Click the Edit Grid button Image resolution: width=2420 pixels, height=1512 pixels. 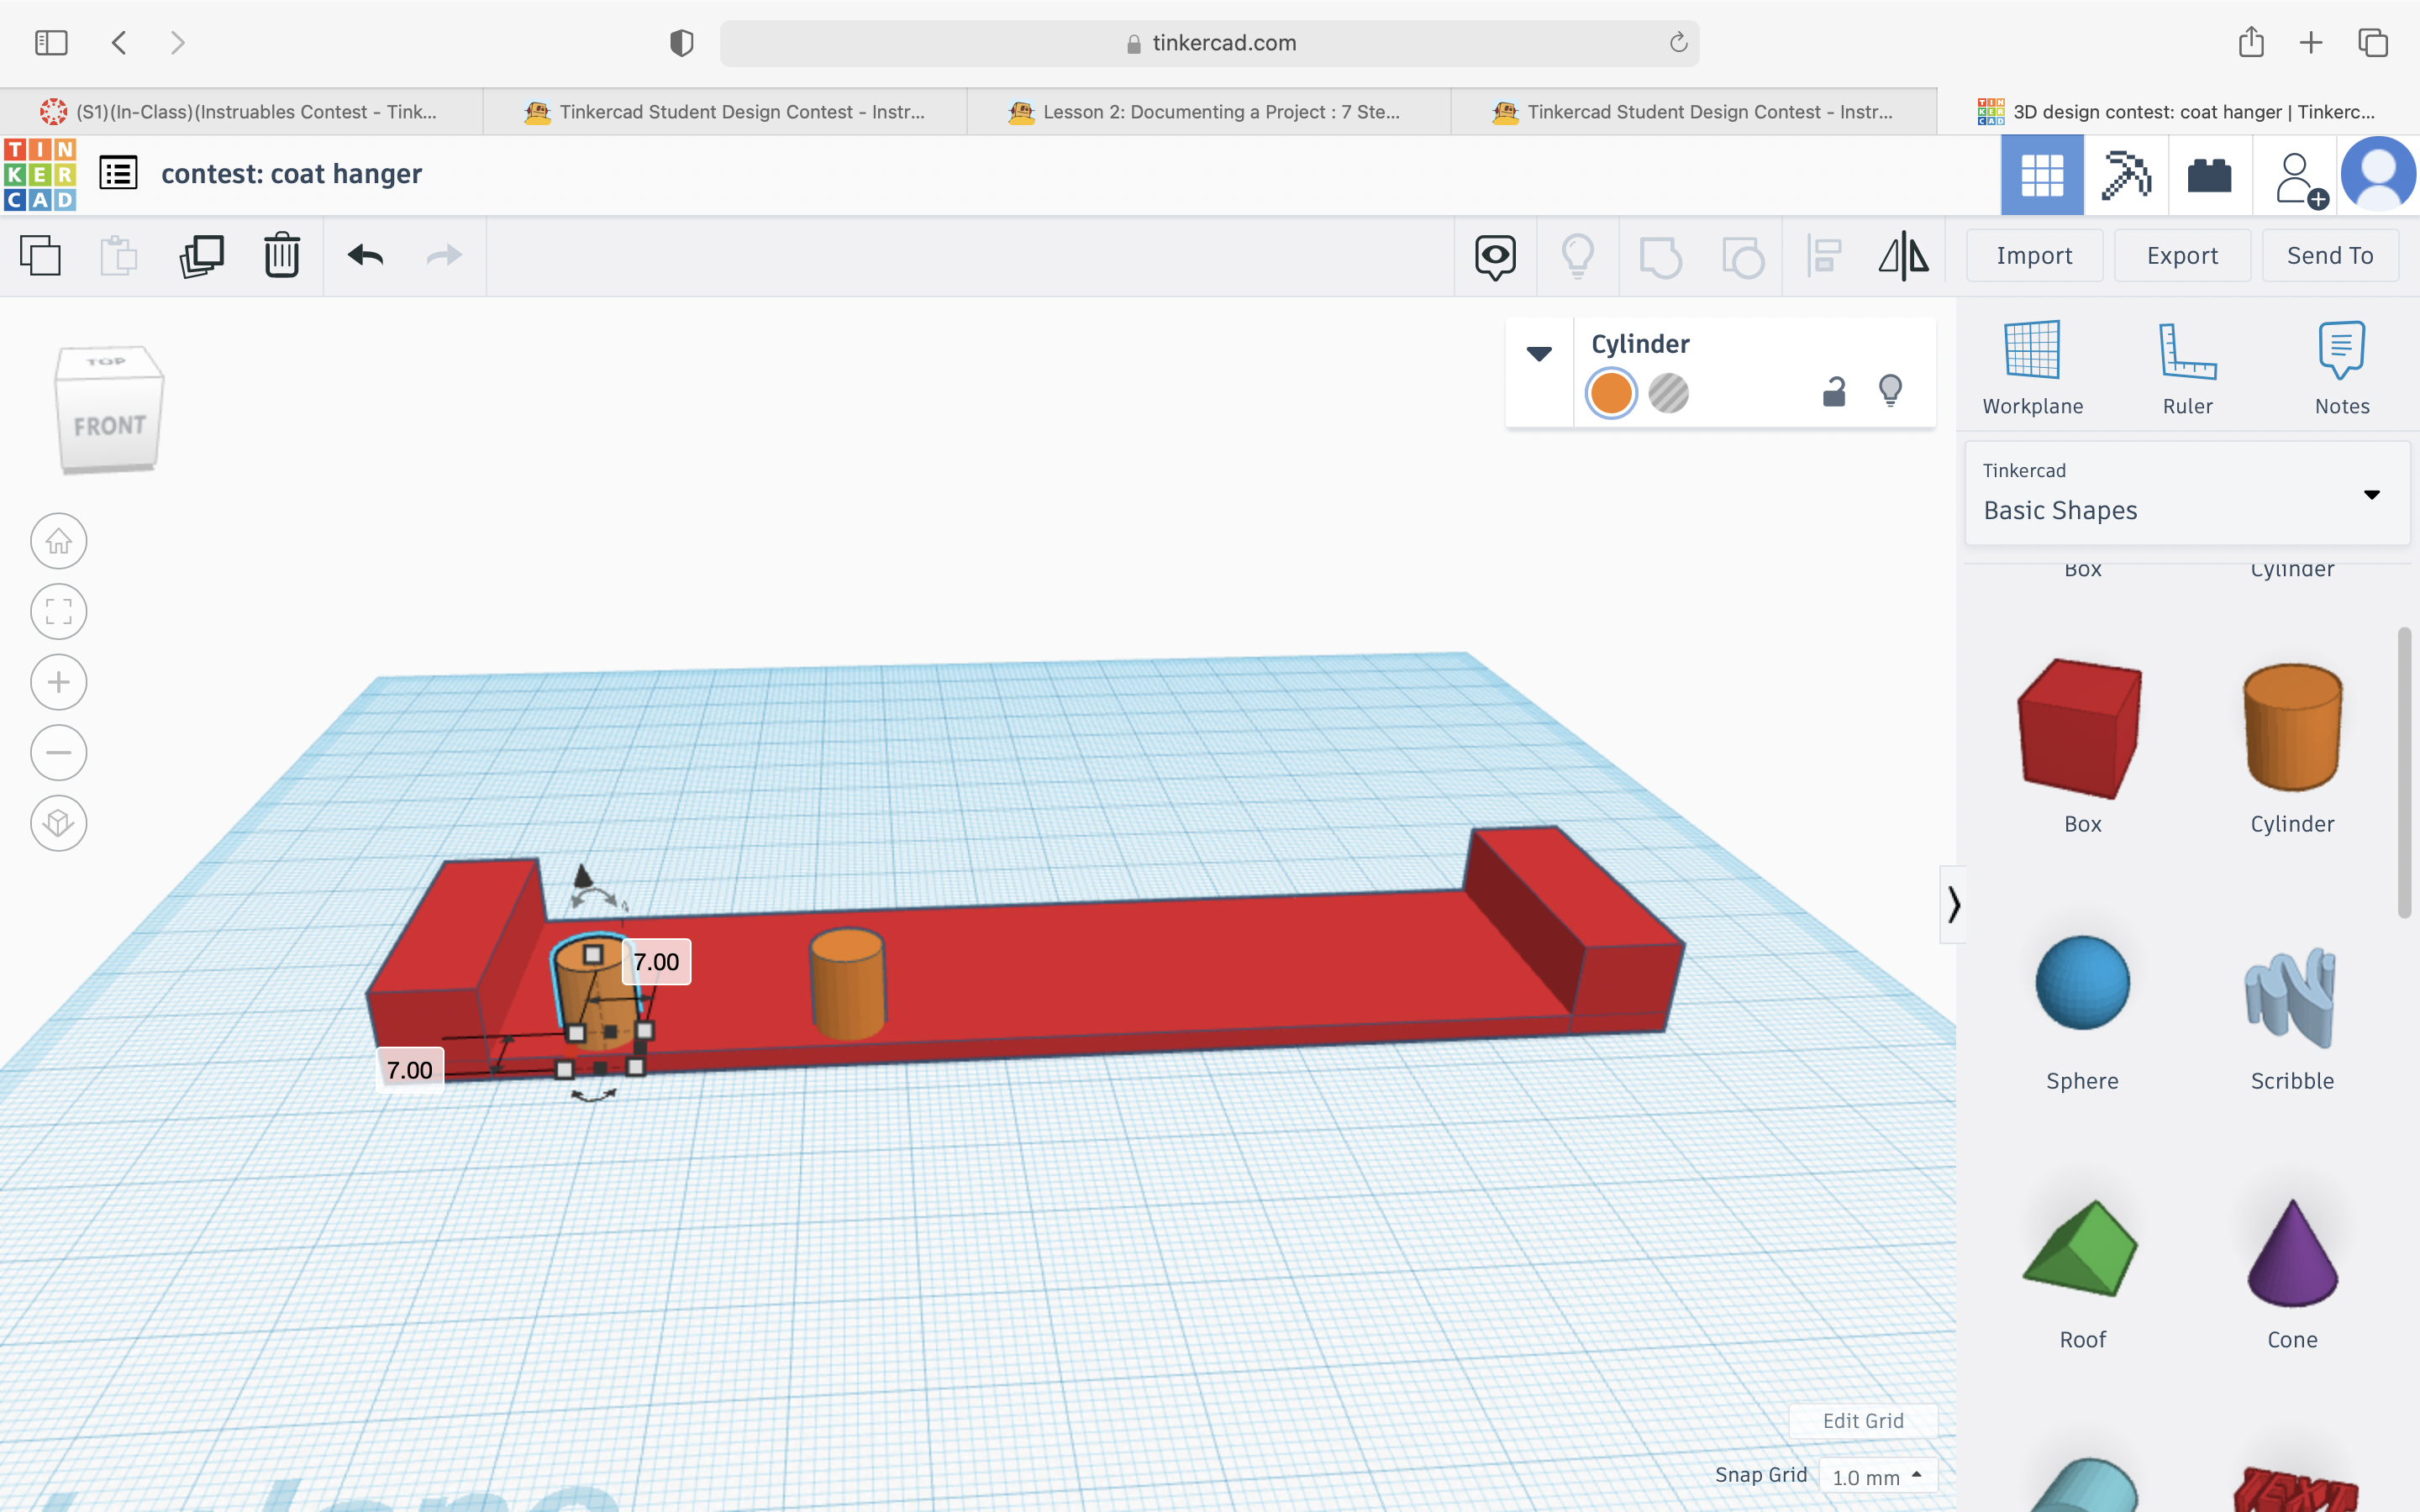click(1863, 1421)
